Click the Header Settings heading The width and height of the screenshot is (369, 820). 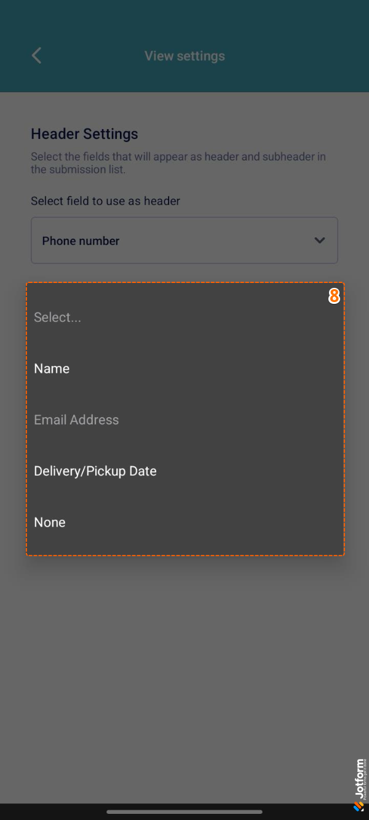[x=84, y=134]
